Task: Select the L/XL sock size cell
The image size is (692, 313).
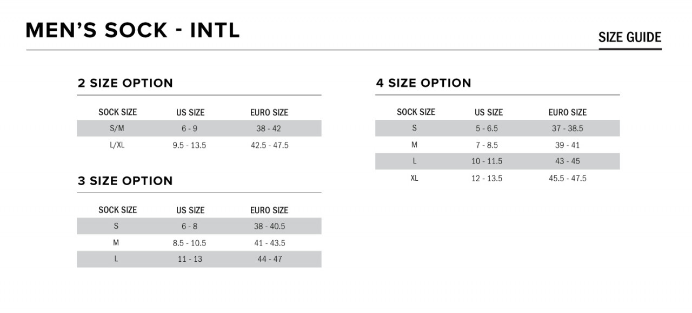Action: click(117, 145)
